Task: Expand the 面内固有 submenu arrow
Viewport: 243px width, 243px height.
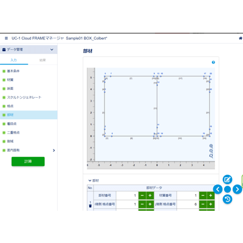Action: (53, 150)
